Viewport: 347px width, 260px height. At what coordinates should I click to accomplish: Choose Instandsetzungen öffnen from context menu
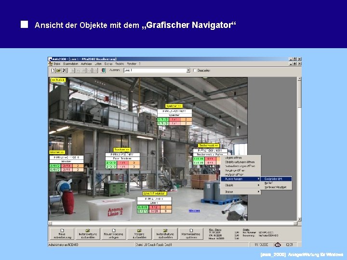pos(241,166)
